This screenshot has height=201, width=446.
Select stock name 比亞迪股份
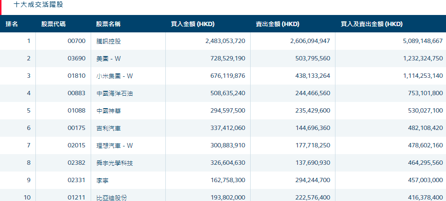(111, 198)
